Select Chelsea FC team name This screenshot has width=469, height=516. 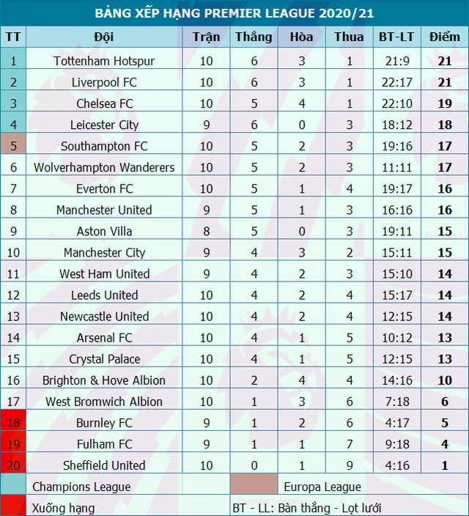point(104,103)
